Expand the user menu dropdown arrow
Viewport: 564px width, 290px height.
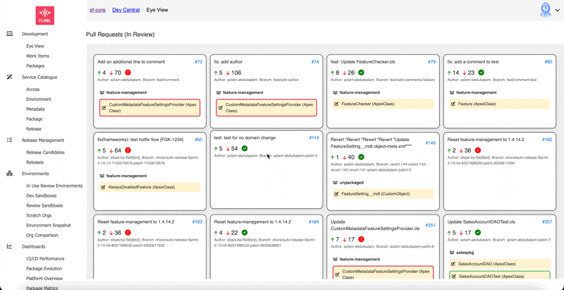pyautogui.click(x=558, y=11)
